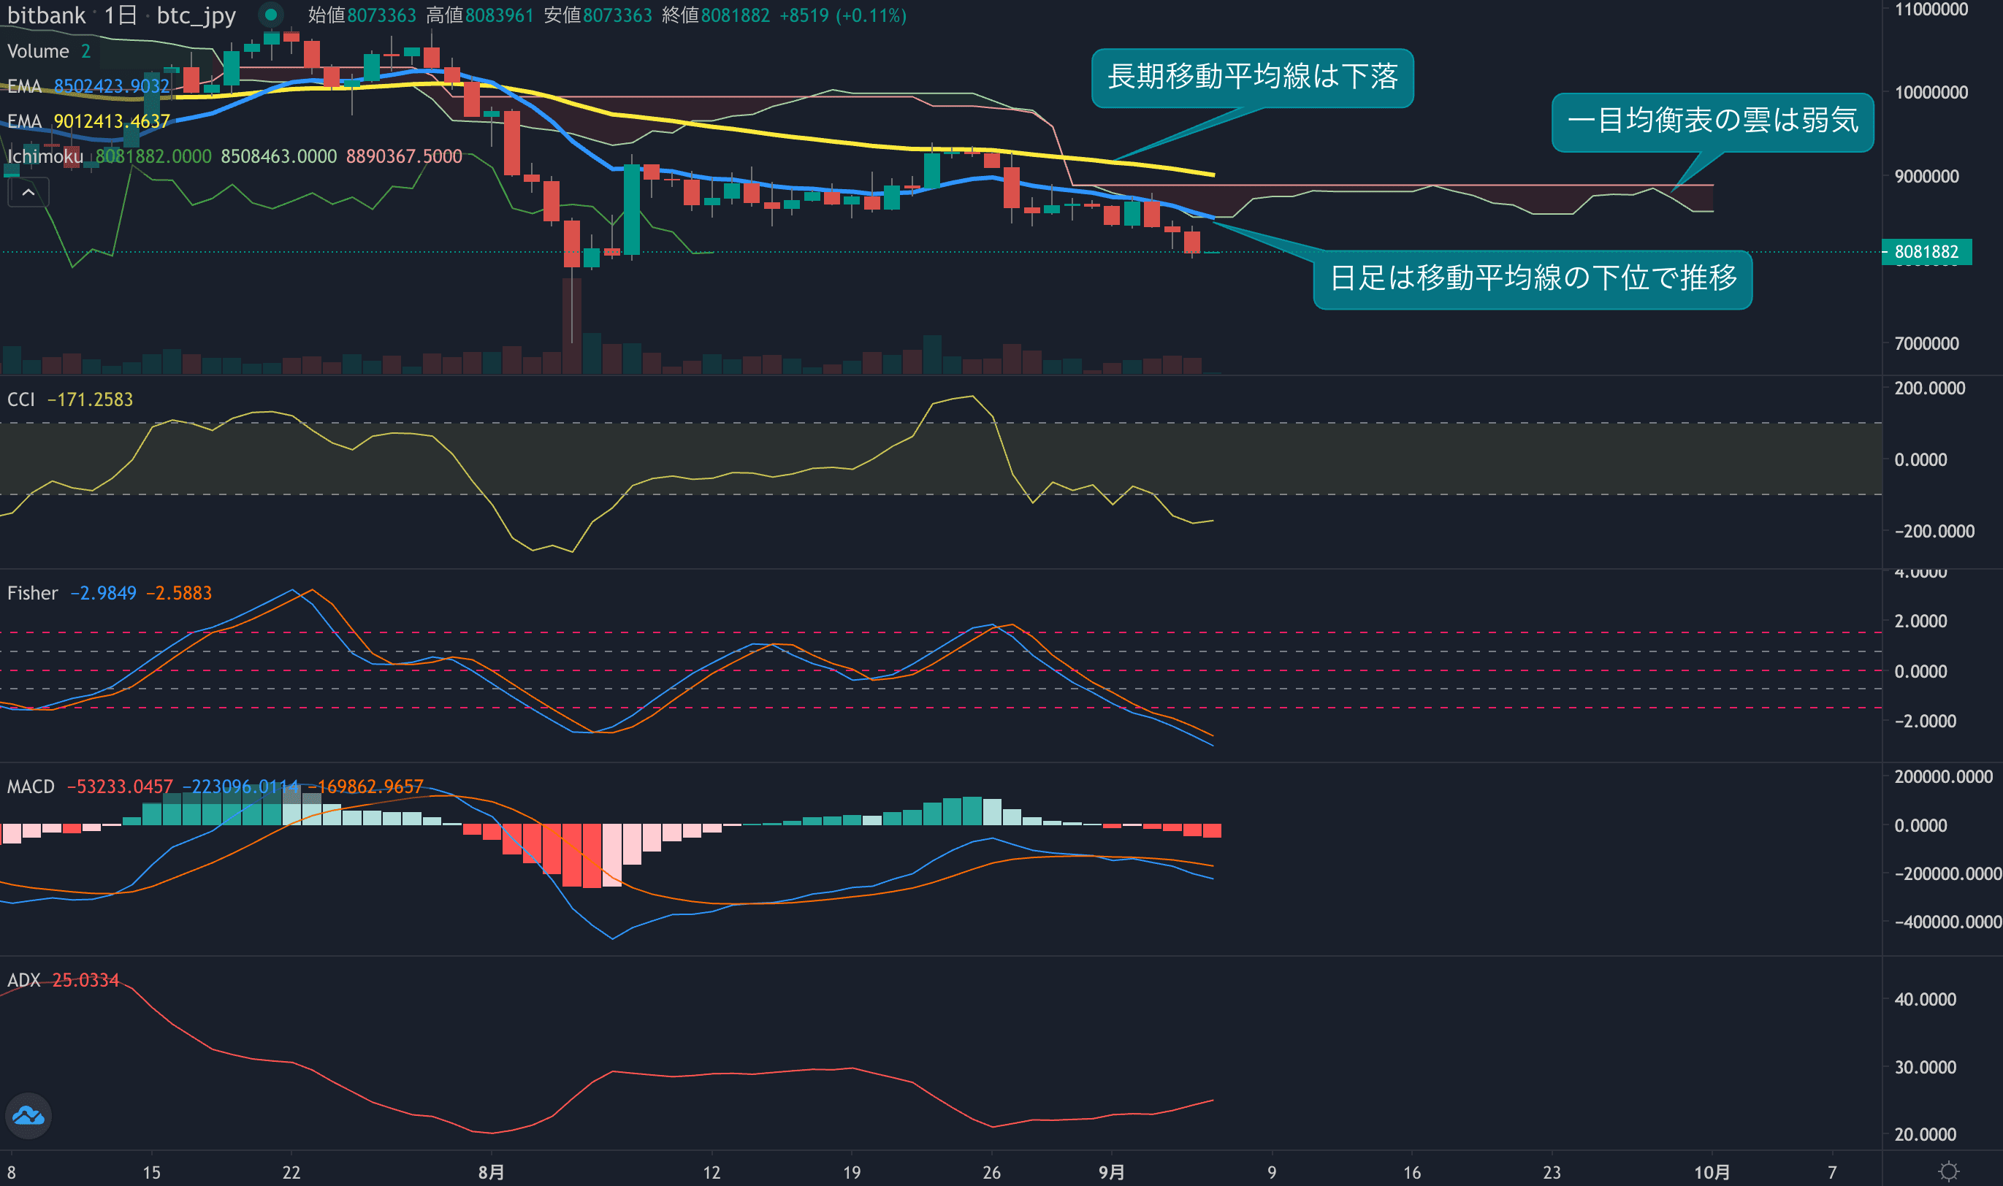Viewport: 2003px width, 1186px height.
Task: Select the 長期移動平均線は下落 callout
Action: tap(1251, 77)
